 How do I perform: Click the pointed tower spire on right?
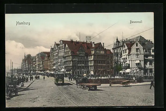coord(117,39)
